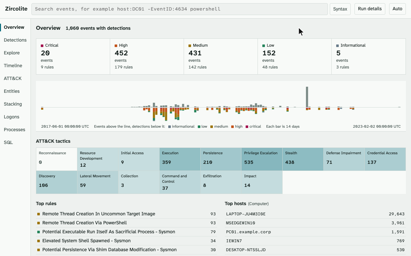This screenshot has height=256, width=411.
Task: Open the ATT&CK sidebar item
Action: point(15,78)
